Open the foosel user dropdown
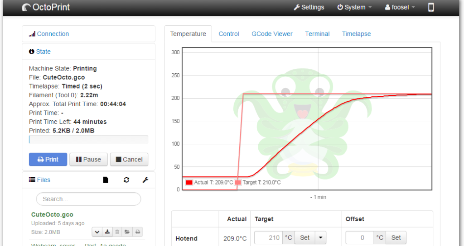The height and width of the screenshot is (246, 464). pyautogui.click(x=400, y=7)
